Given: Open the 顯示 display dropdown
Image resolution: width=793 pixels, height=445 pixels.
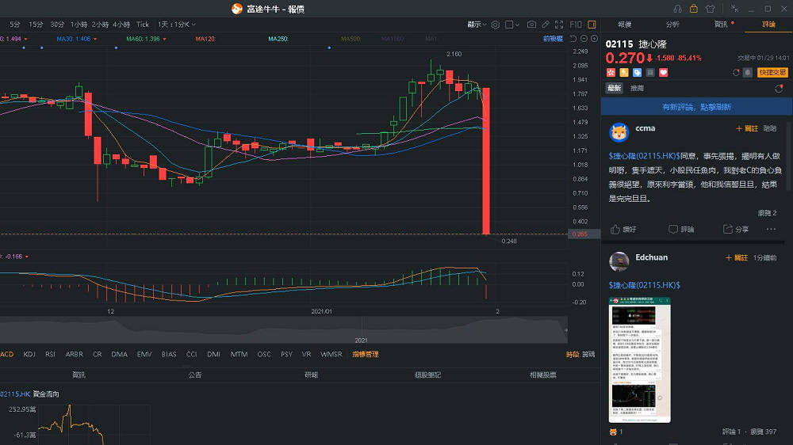Looking at the screenshot, I should pos(477,25).
